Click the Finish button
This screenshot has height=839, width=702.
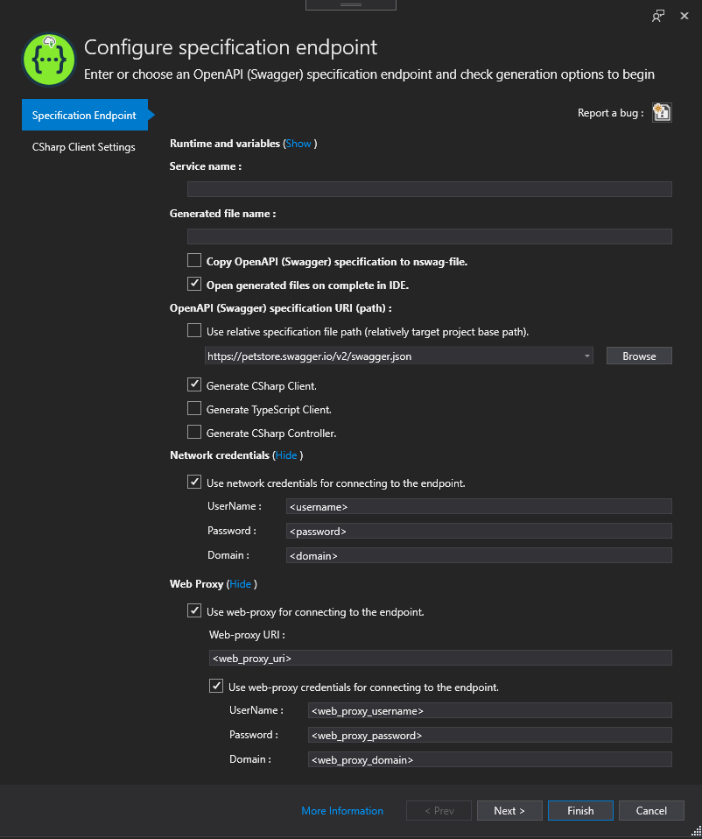(580, 811)
